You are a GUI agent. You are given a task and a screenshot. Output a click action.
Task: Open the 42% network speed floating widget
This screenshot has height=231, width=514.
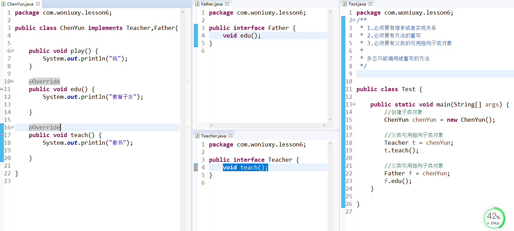493,218
